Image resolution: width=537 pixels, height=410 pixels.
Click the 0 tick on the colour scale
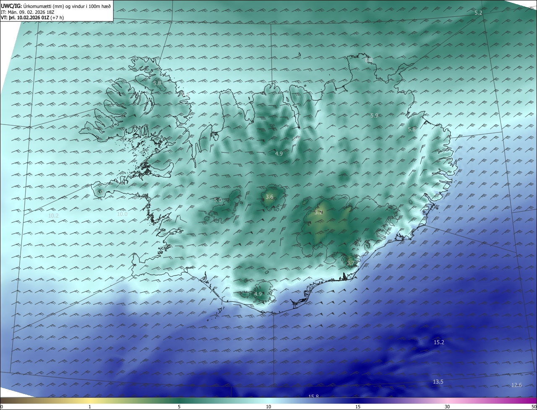tap(2, 407)
